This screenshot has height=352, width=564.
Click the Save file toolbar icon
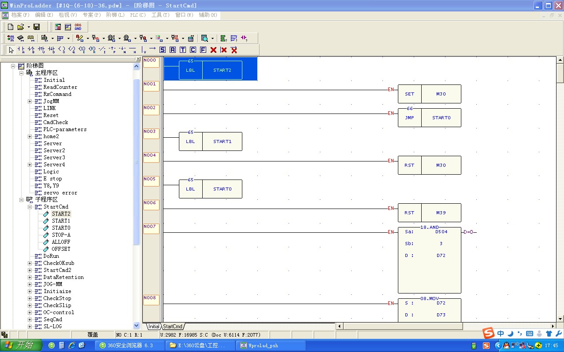[37, 27]
